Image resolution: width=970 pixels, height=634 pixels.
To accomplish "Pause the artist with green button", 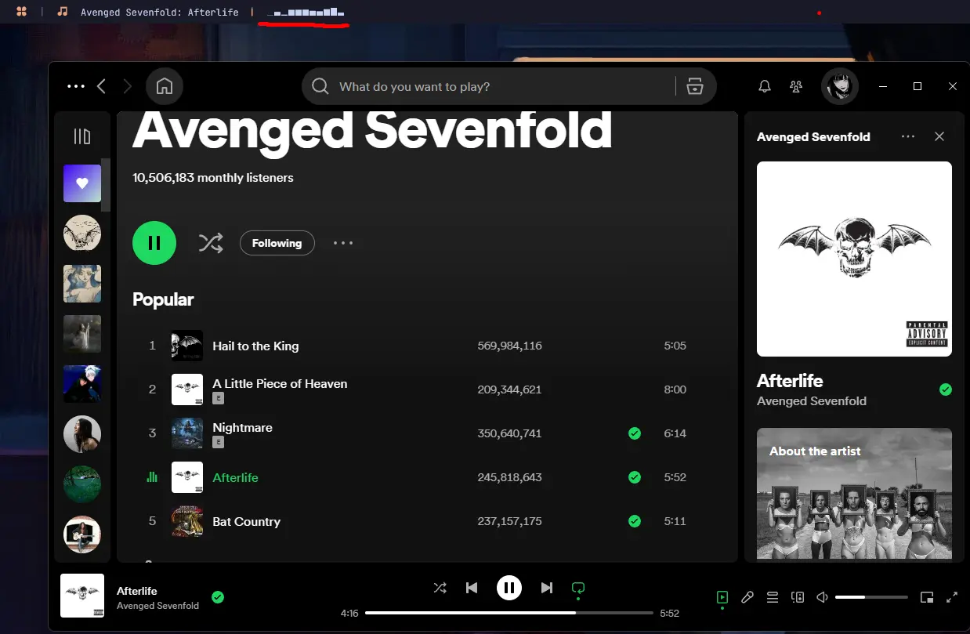I will 154,243.
